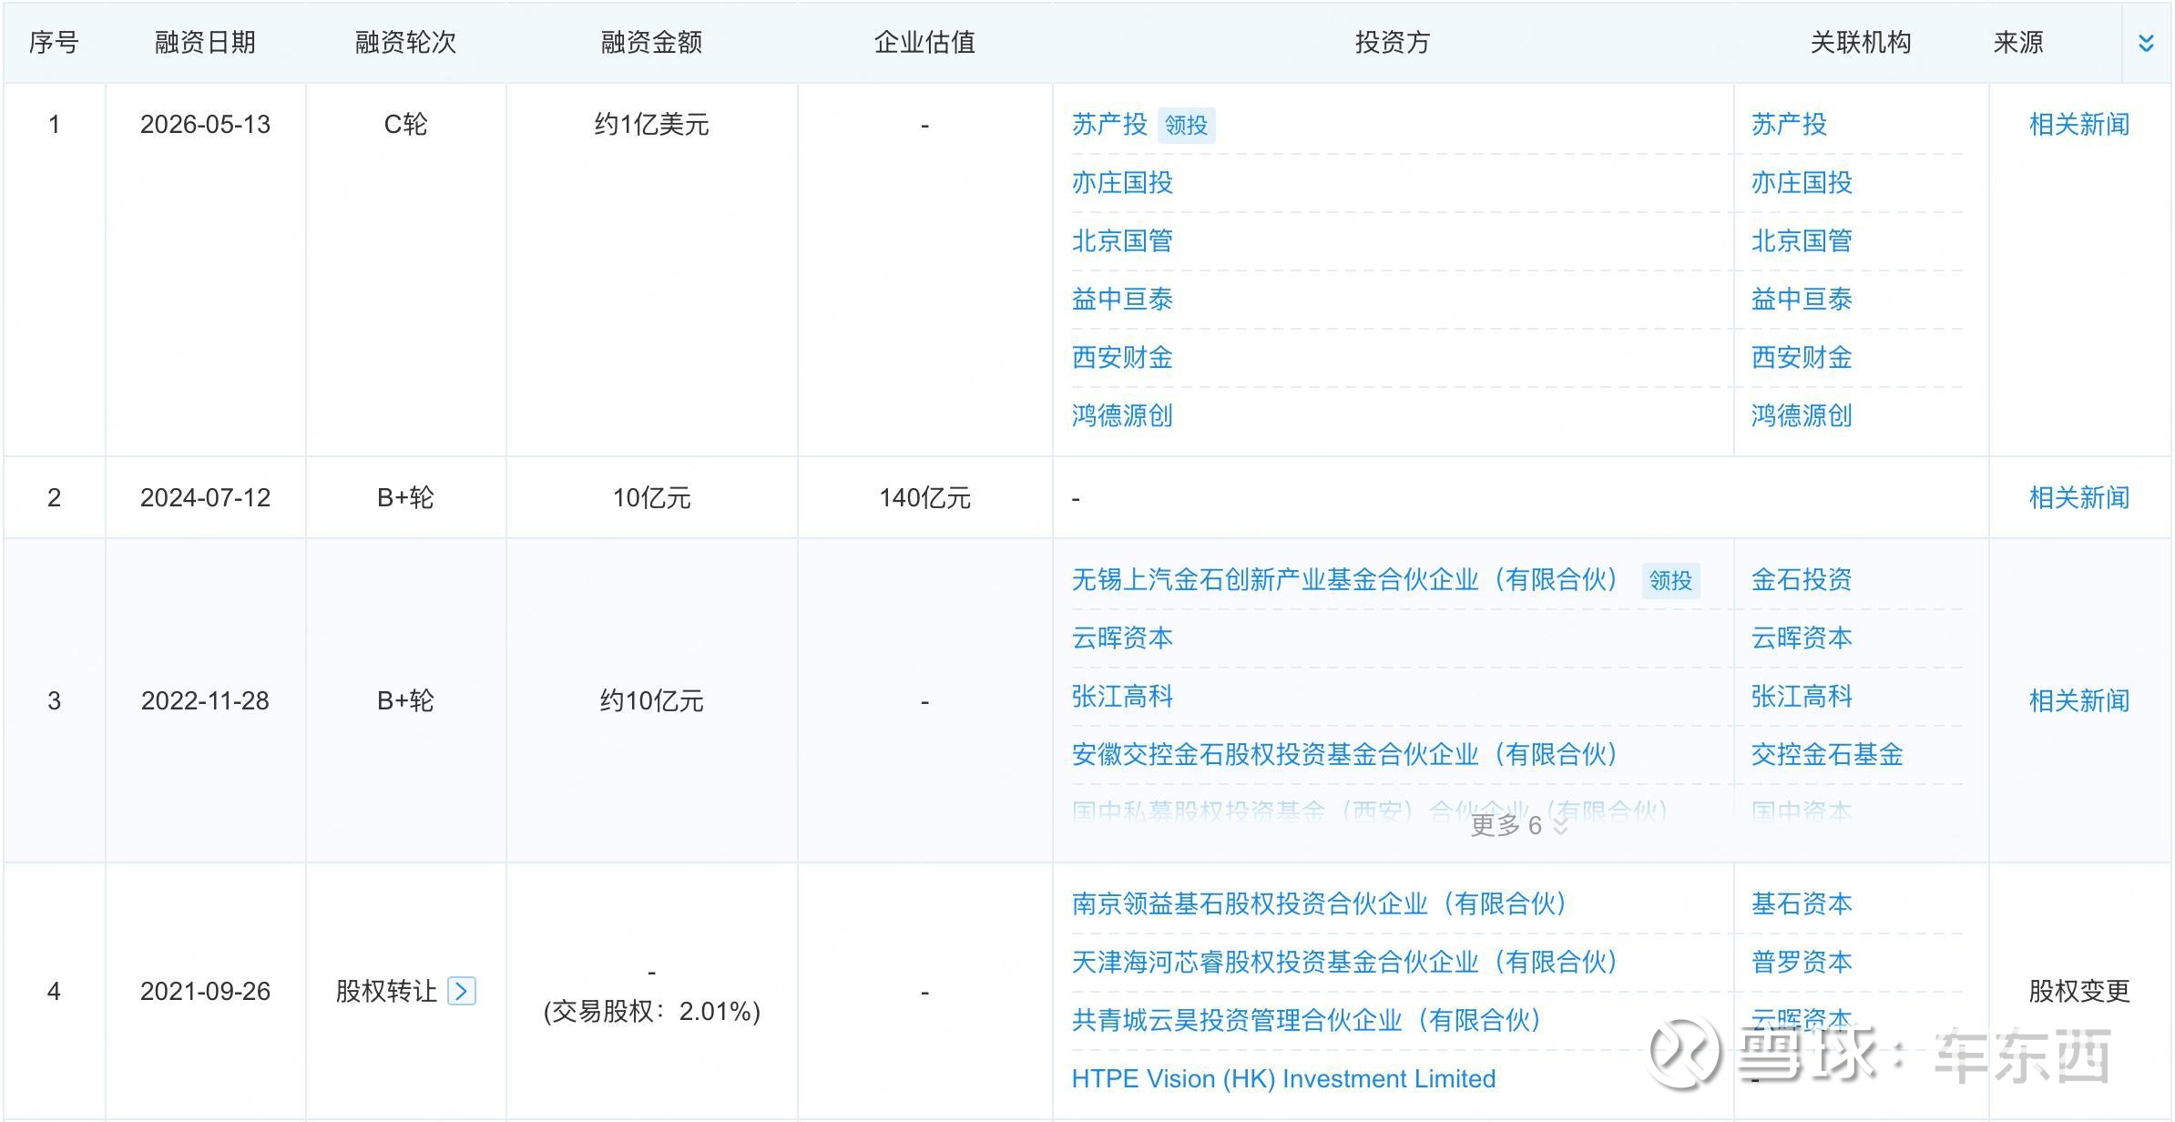Click the 企业估值 column header
This screenshot has width=2175, height=1122.
click(924, 43)
